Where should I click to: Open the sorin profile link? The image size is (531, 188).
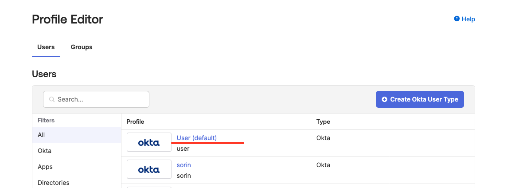184,165
